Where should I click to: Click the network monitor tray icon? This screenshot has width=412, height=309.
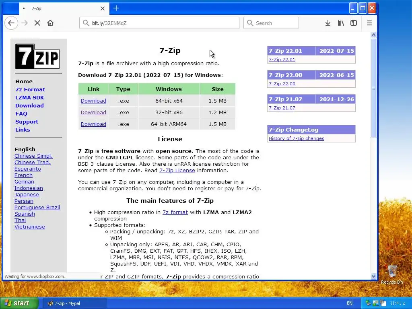click(x=375, y=303)
